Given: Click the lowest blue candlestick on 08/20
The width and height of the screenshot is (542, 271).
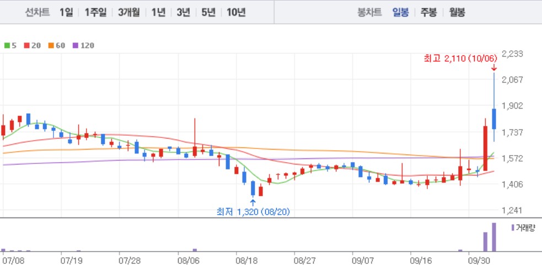Looking at the screenshot, I should [253, 188].
